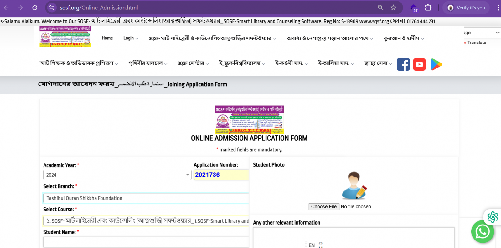The height and width of the screenshot is (248, 501).
Task: Open the browser extensions puzzle icon
Action: (428, 8)
